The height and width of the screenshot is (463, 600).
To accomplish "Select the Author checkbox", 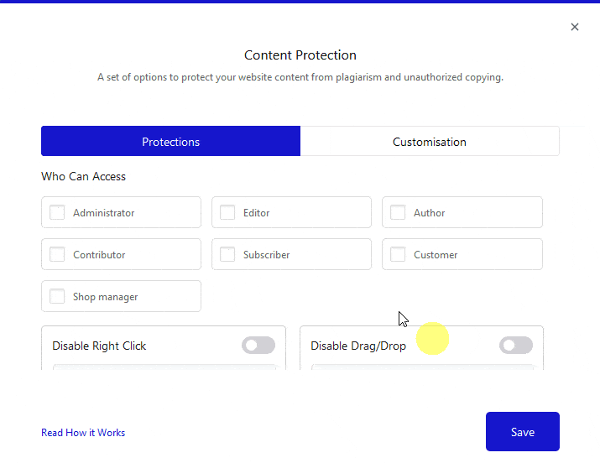I will [398, 213].
